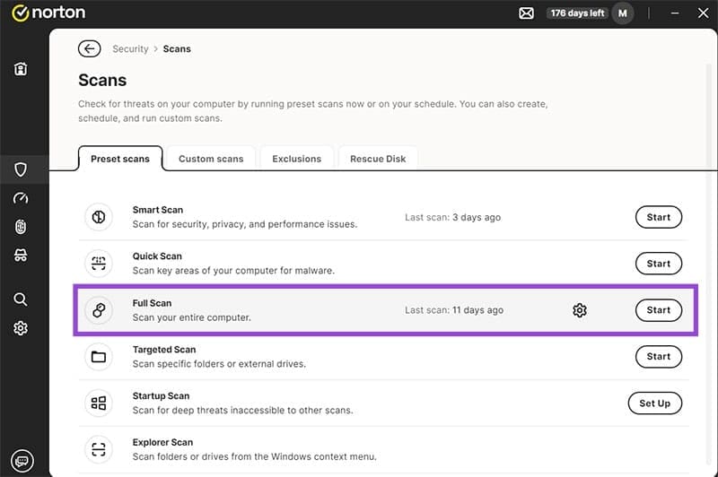Click 'Scan your entire computer.' description
718x477 pixels.
[191, 317]
